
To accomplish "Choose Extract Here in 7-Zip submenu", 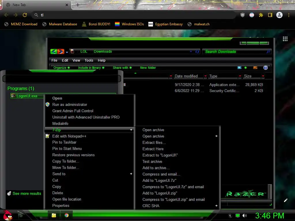I will [x=177, y=149].
